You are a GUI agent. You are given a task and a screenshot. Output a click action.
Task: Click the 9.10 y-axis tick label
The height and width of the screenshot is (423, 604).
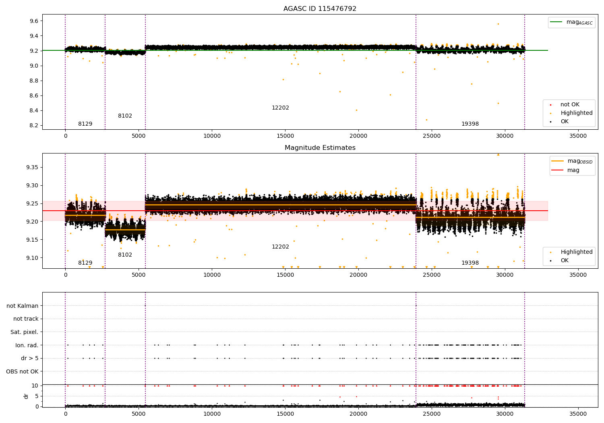click(x=33, y=258)
